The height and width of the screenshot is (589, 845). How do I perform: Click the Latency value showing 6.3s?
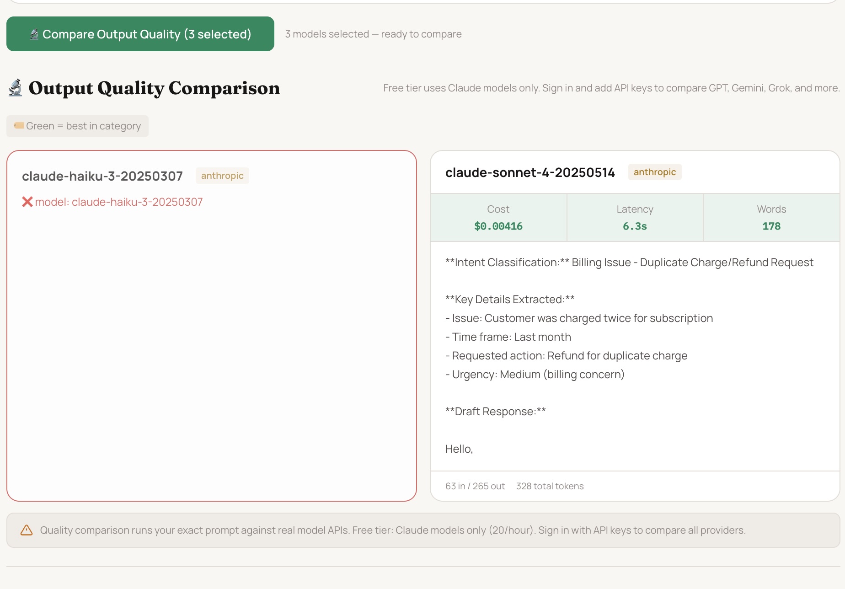click(x=635, y=226)
